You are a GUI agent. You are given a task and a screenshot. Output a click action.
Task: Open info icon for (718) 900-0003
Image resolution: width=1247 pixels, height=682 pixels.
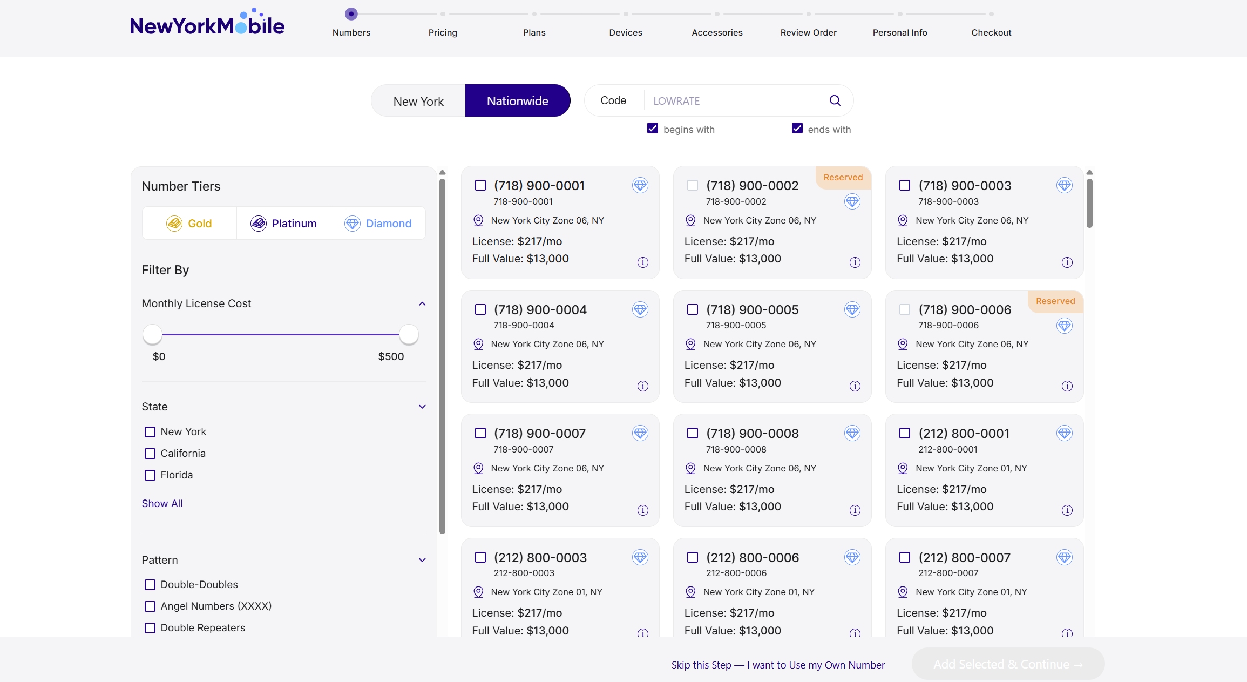click(1067, 262)
